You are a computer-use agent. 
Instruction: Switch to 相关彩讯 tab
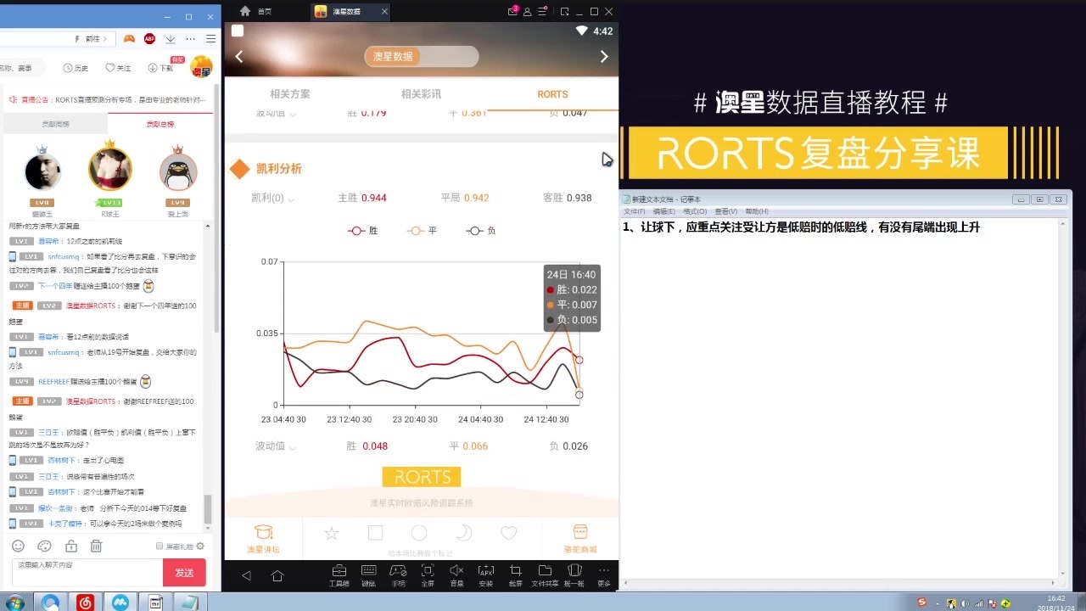click(421, 94)
